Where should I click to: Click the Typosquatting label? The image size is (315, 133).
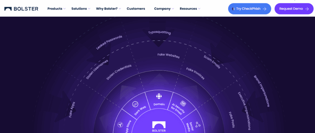click(x=160, y=33)
